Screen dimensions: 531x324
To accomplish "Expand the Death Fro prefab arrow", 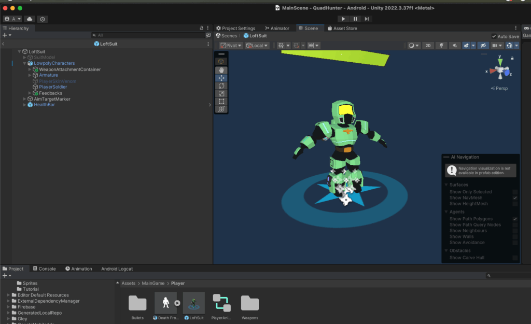I will point(177,303).
